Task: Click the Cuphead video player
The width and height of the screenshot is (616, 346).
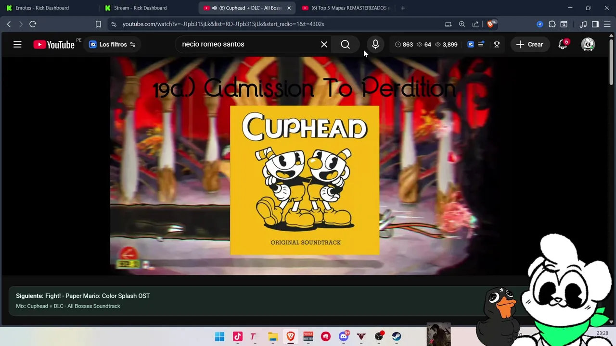Action: click(305, 166)
